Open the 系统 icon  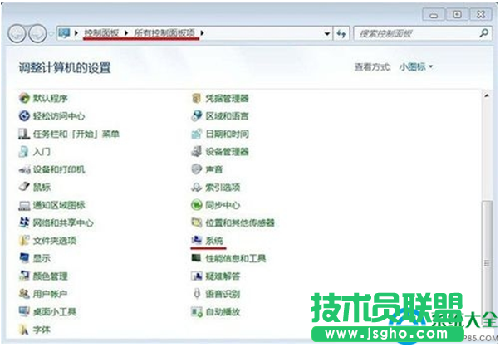click(196, 240)
